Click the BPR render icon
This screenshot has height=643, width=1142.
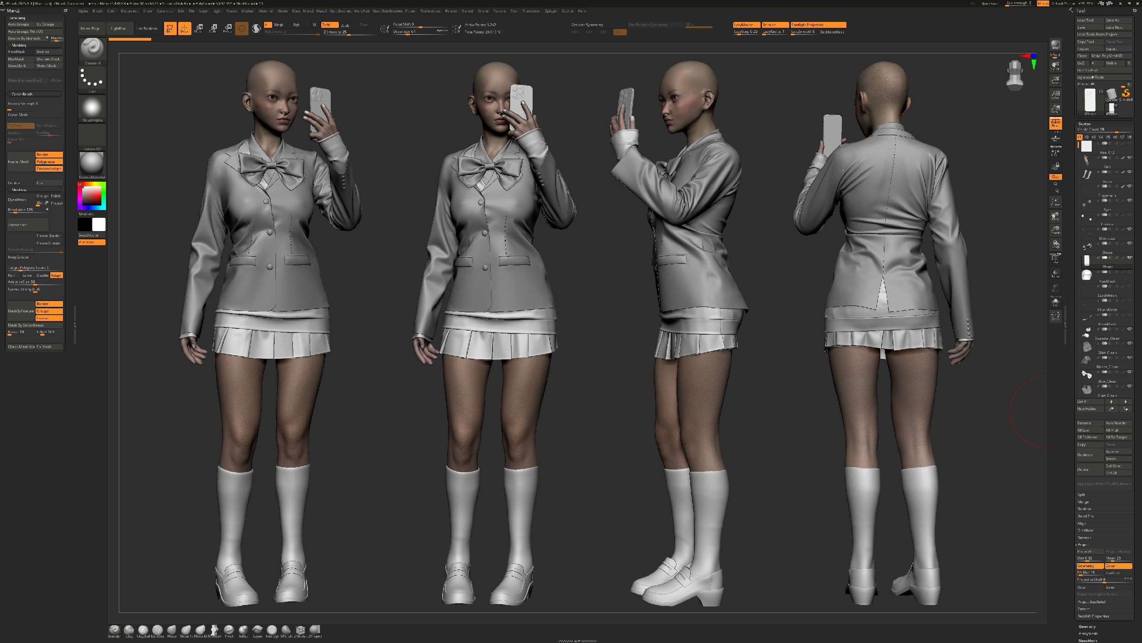(x=1055, y=45)
